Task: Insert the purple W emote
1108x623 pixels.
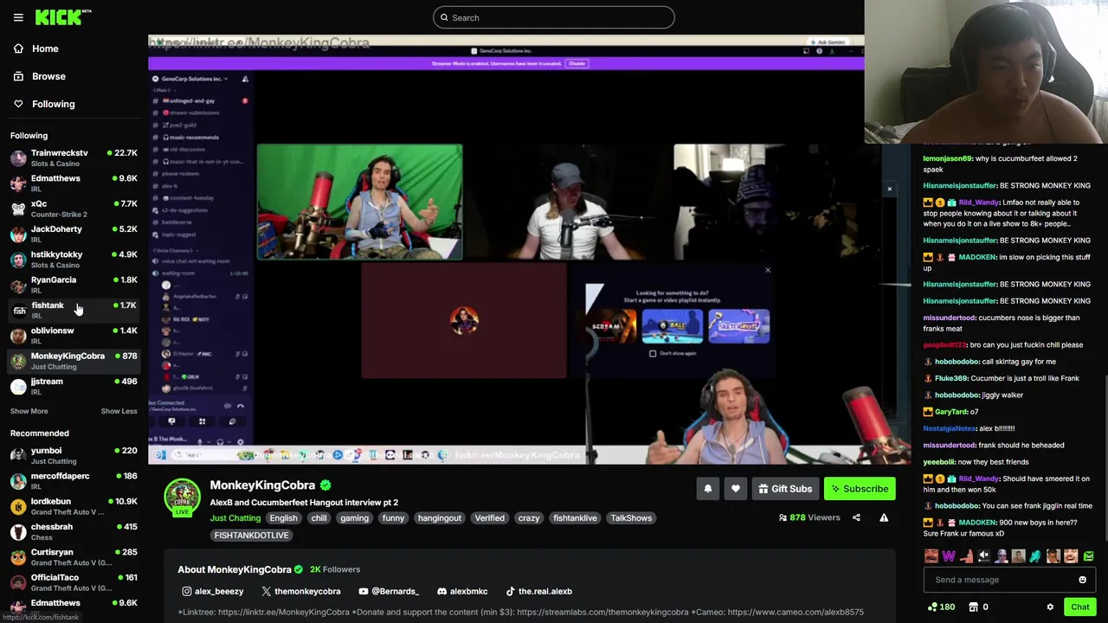Action: click(949, 556)
